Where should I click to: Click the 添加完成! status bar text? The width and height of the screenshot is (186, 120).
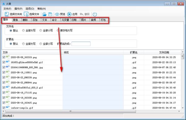click(x=8, y=116)
